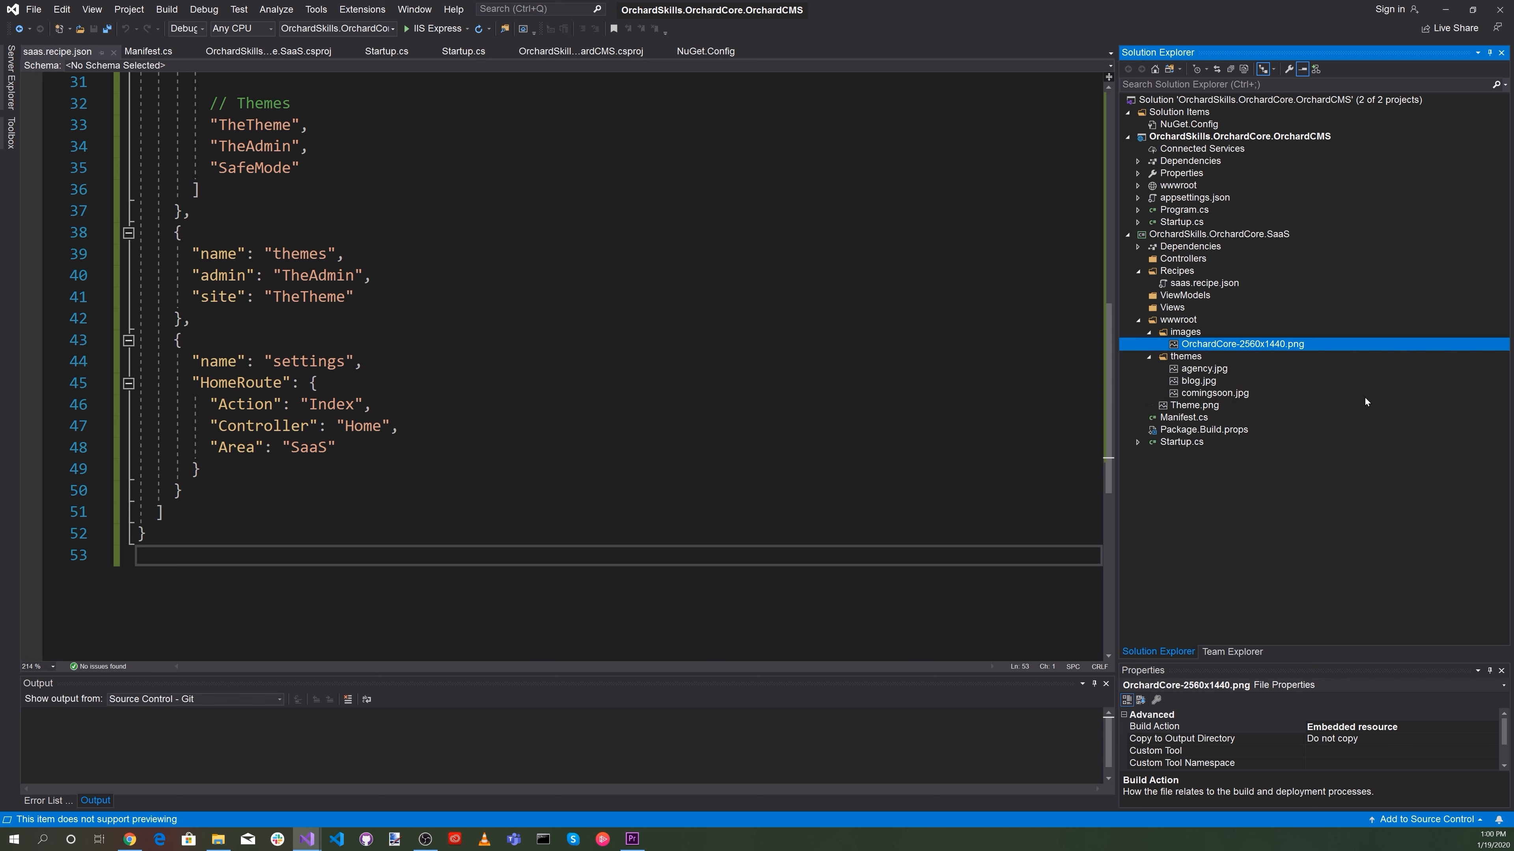Screen dimensions: 1514x851
Task: Switch to the Team Explorer tab
Action: (1232, 652)
